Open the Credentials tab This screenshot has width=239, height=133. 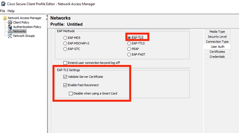point(217,57)
